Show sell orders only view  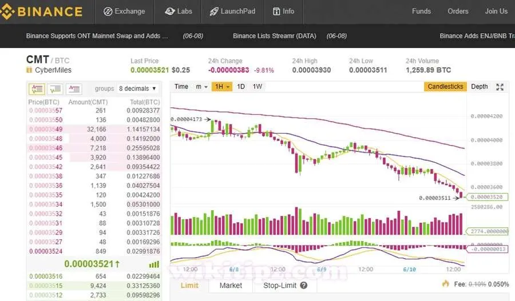[74, 89]
